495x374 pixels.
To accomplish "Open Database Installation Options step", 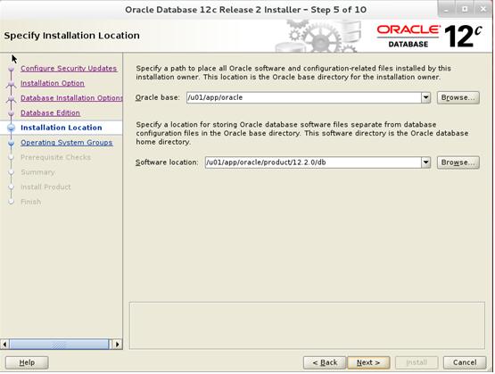I will [71, 98].
